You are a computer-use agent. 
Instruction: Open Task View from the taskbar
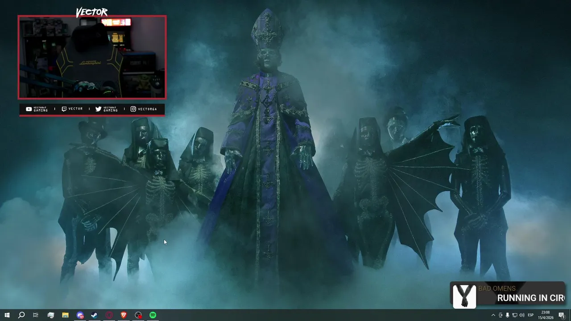(x=36, y=315)
